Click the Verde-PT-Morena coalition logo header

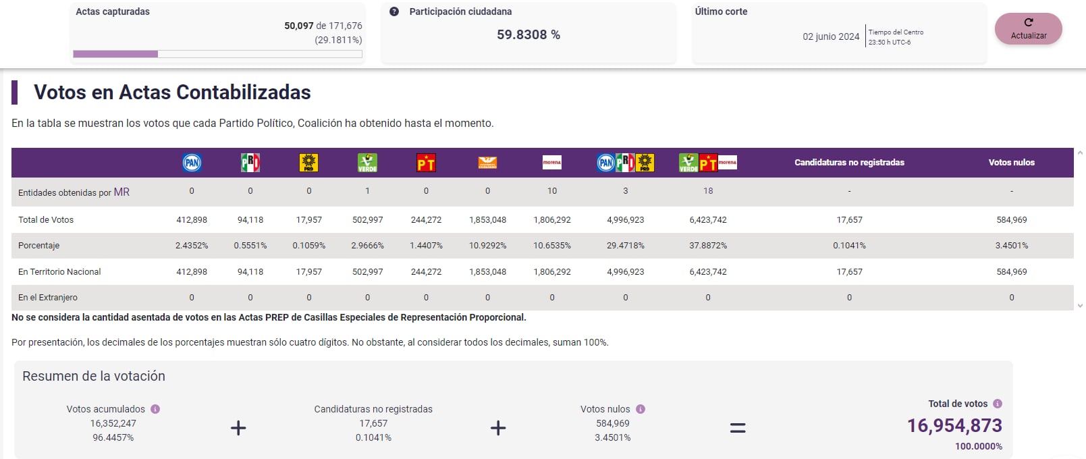[707, 163]
